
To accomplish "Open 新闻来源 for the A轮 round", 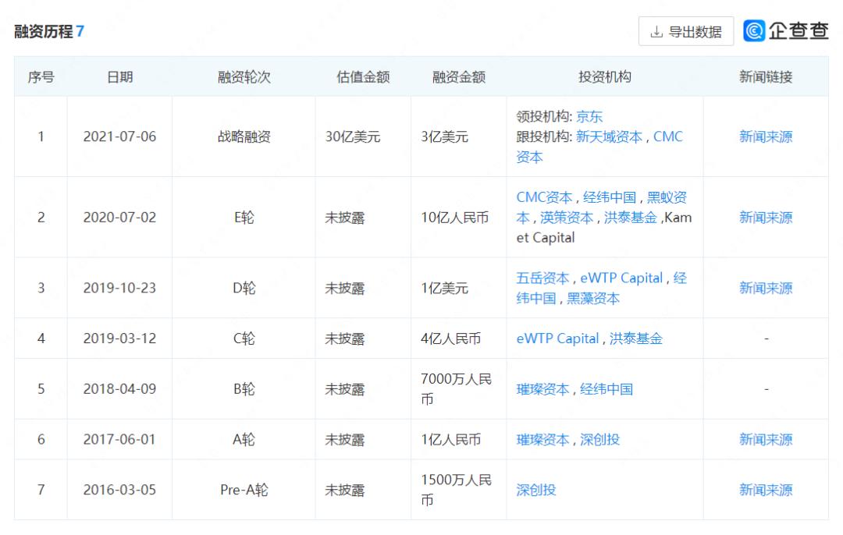I will coord(766,439).
